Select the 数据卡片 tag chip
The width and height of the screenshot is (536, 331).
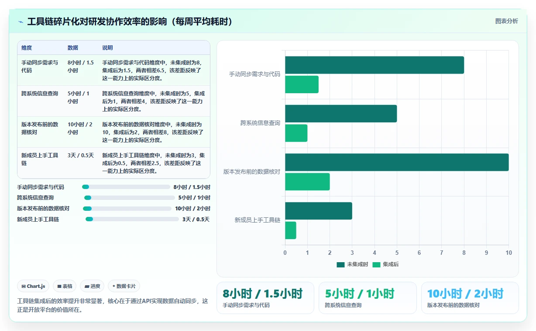tap(124, 286)
